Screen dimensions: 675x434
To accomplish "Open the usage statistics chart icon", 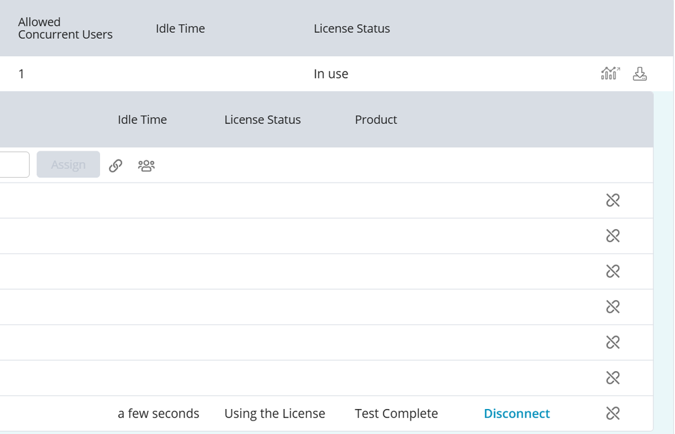I will 610,74.
